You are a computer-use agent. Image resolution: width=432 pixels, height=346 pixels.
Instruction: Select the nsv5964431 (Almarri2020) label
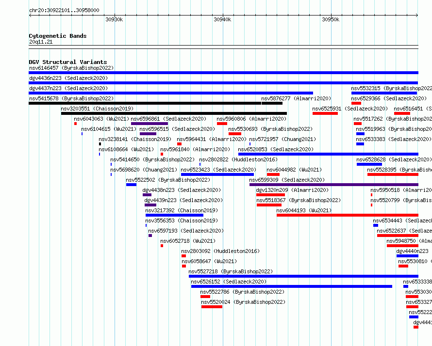212,139
